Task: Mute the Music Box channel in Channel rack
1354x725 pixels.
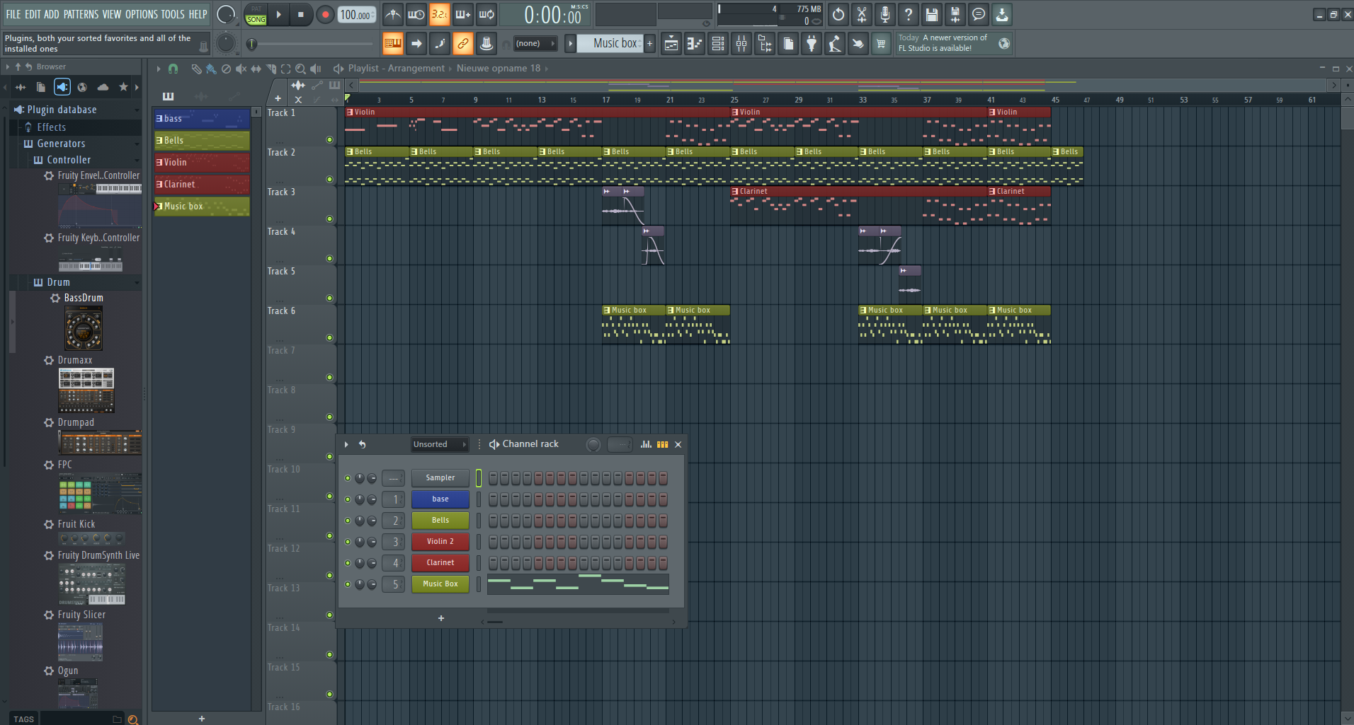Action: [x=348, y=584]
